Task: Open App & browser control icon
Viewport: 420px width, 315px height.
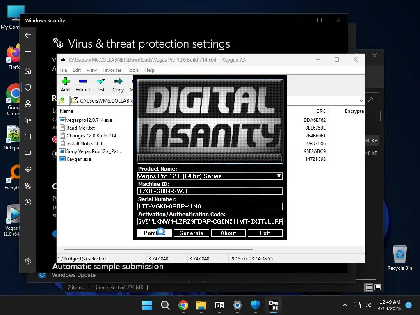Action: pyautogui.click(x=28, y=137)
